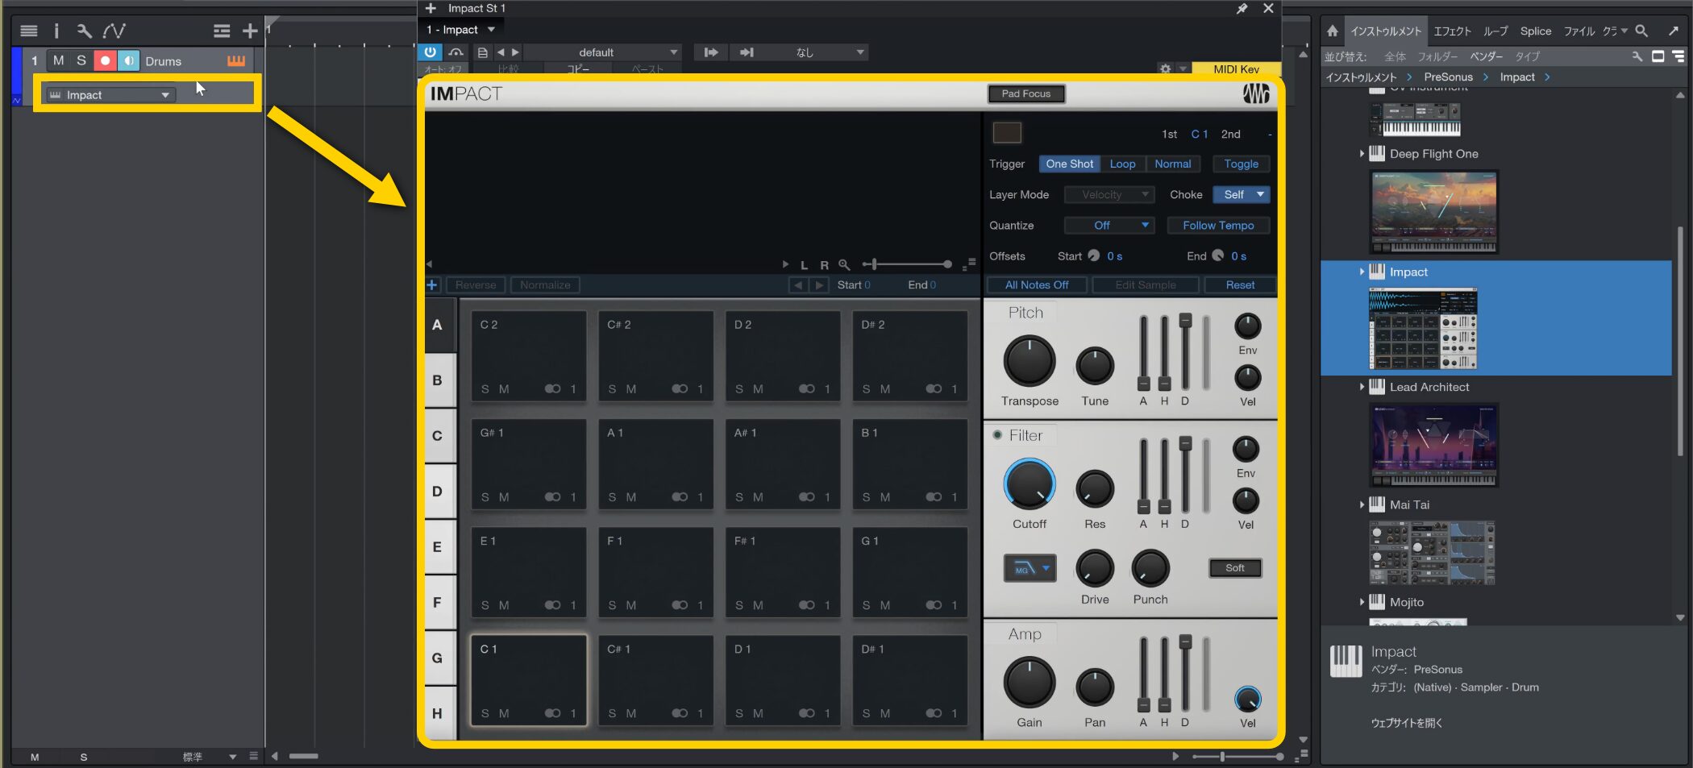This screenshot has height=768, width=1693.
Task: Click the waveform zoom slider
Action: click(x=908, y=264)
